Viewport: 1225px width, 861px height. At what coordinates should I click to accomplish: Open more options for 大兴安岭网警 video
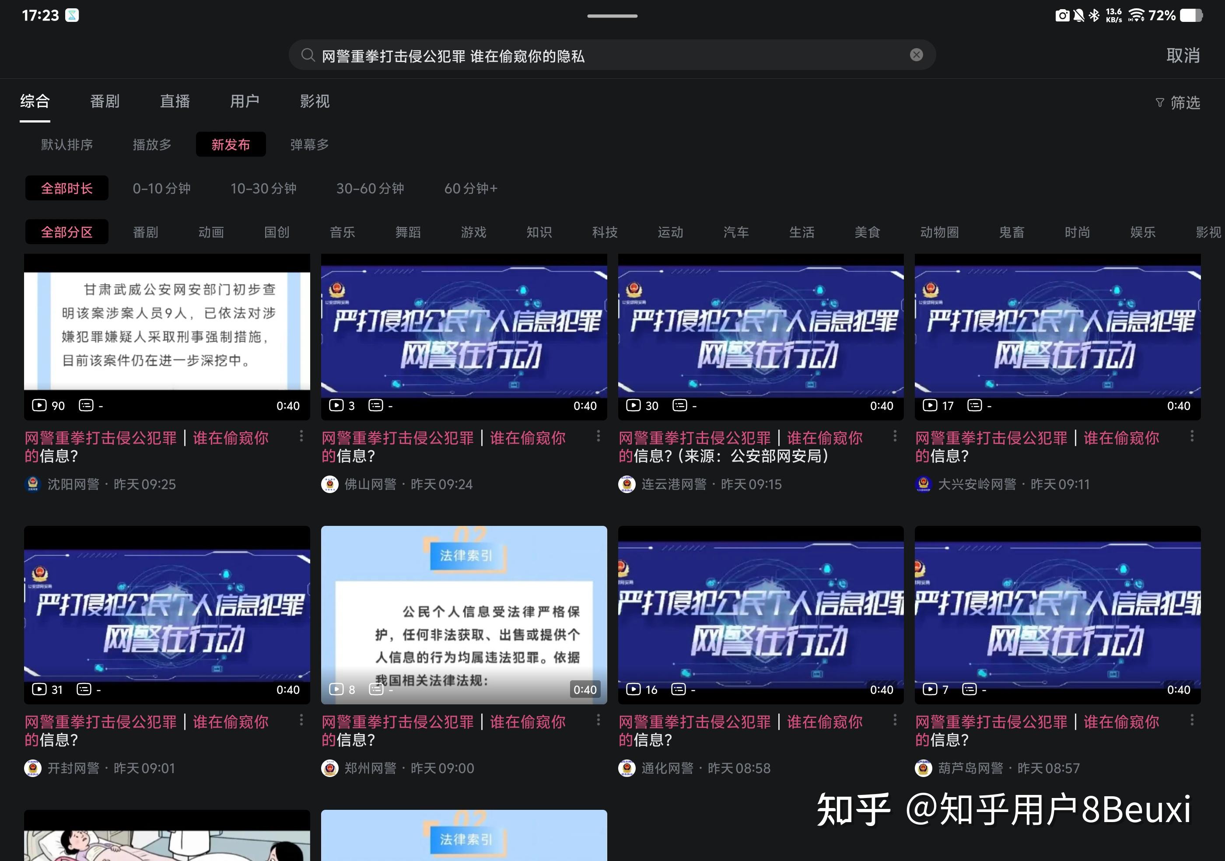(1192, 436)
